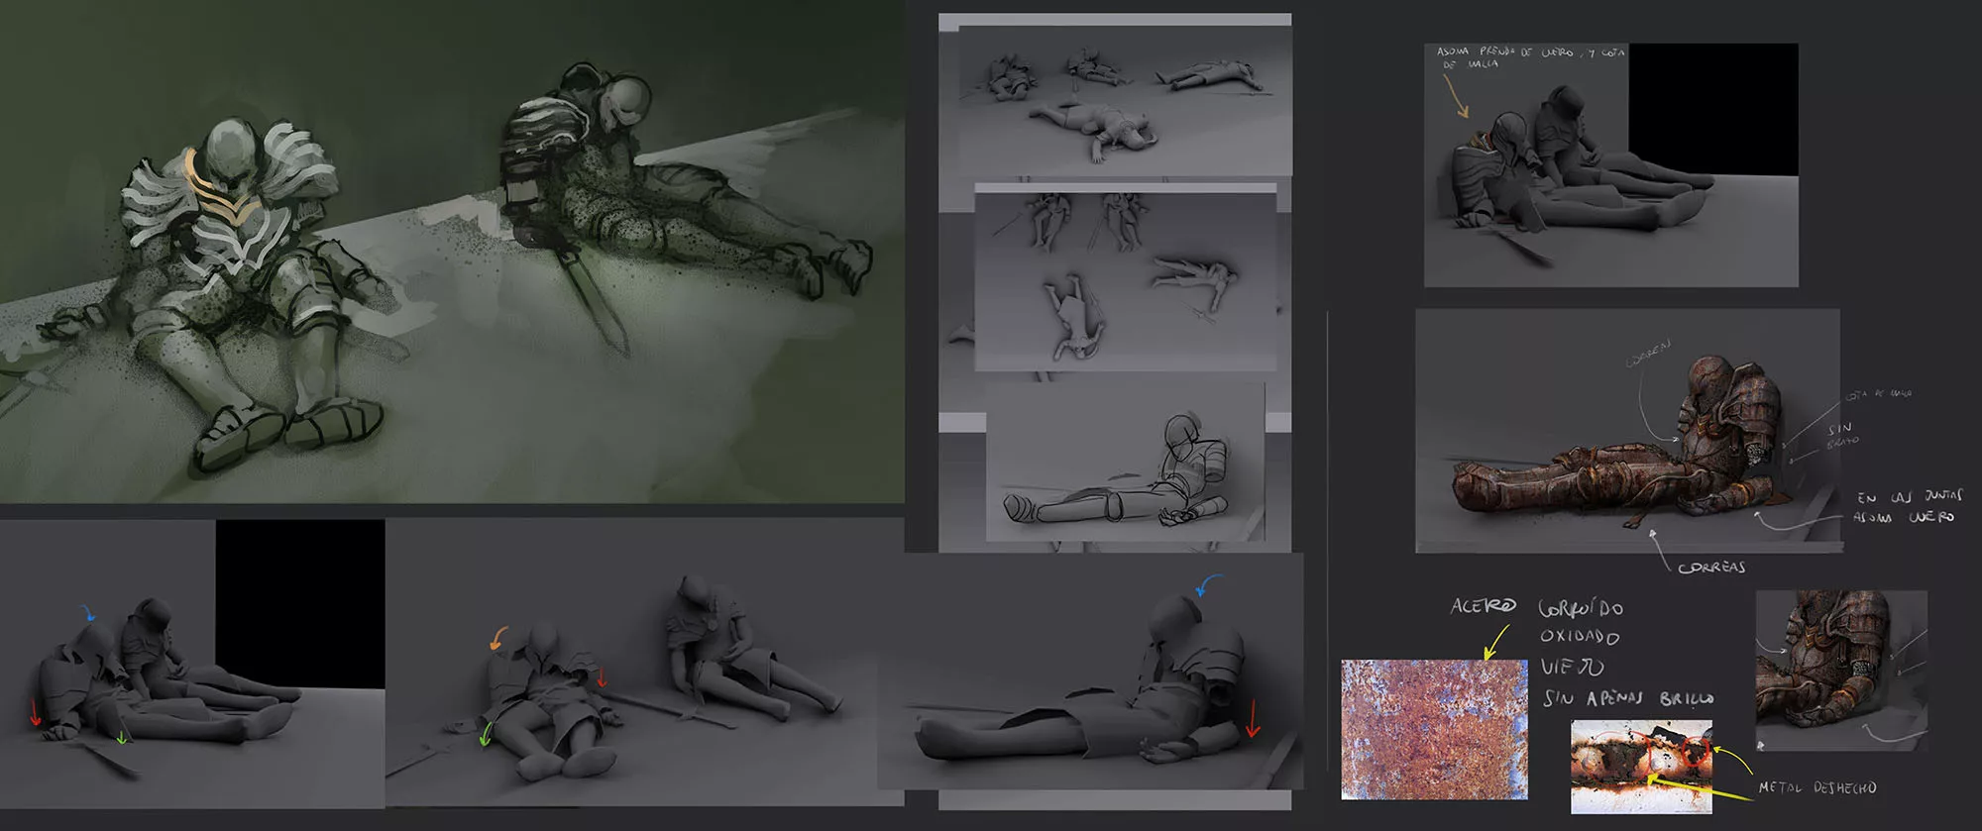Viewport: 1982px width, 831px height.
Task: Click the METAL DESHECHO handwritten label
Action: click(1817, 787)
